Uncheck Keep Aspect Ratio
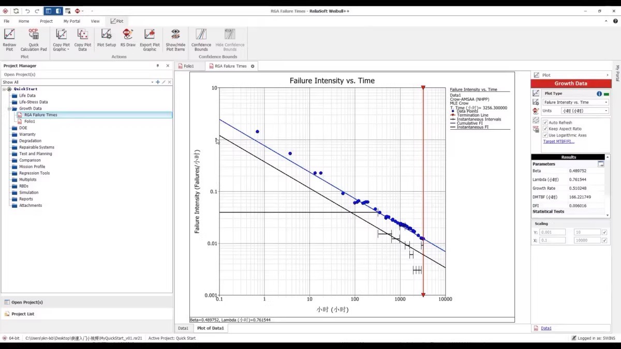 coord(545,129)
